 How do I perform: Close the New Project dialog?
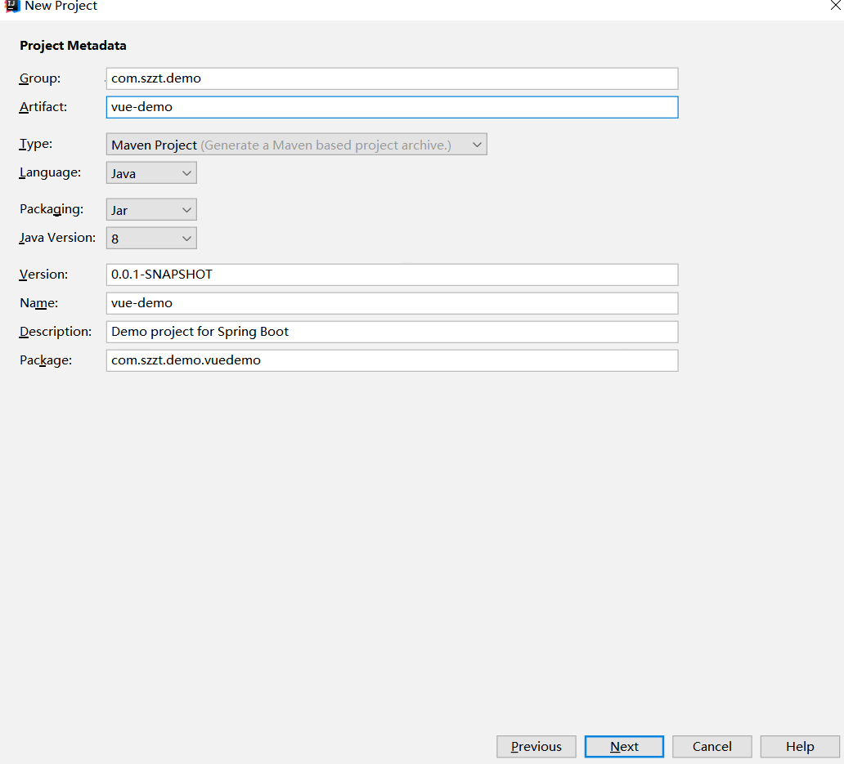834,5
